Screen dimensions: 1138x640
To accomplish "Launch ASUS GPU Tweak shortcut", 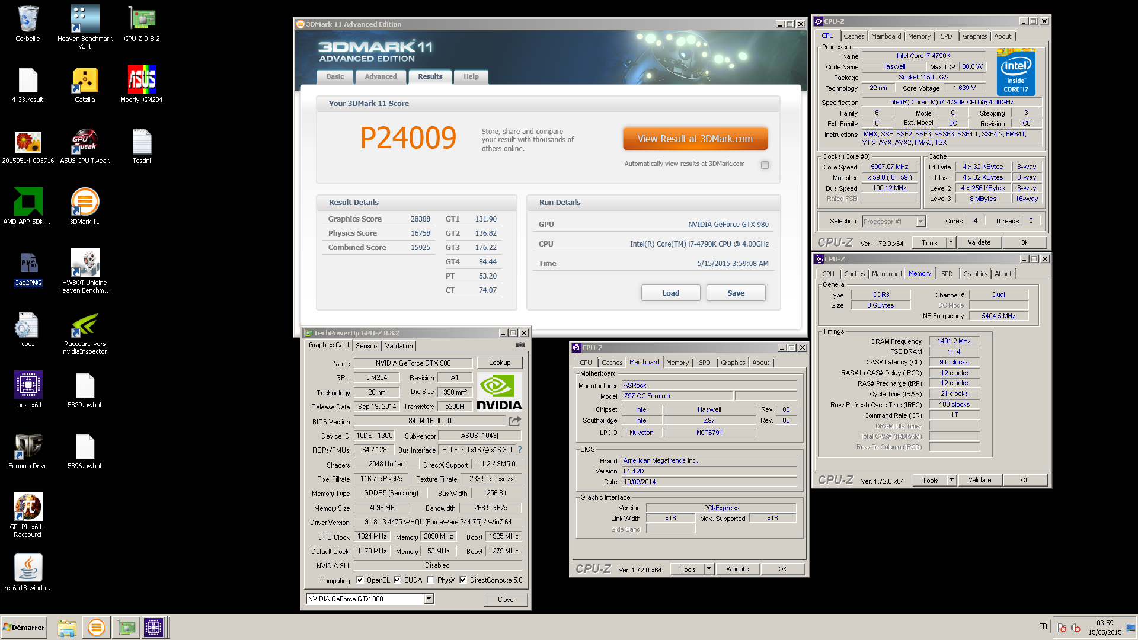I will (x=85, y=146).
